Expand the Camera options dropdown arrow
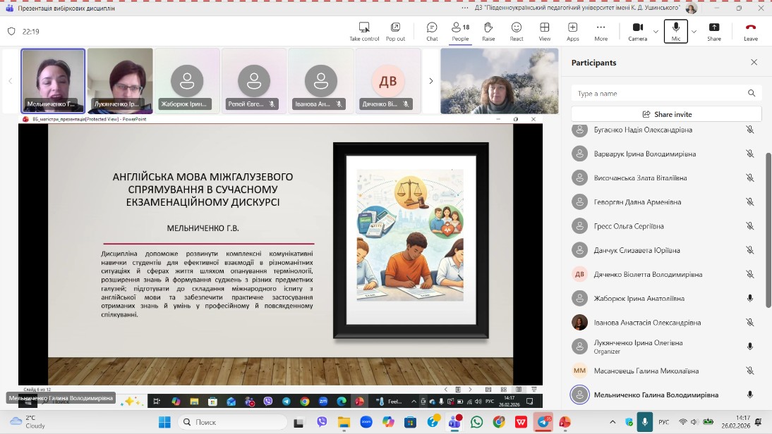This screenshot has width=772, height=434. [656, 31]
